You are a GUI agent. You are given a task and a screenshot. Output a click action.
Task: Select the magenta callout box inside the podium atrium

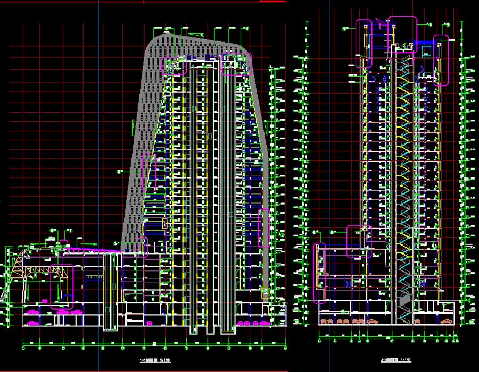click(x=61, y=286)
